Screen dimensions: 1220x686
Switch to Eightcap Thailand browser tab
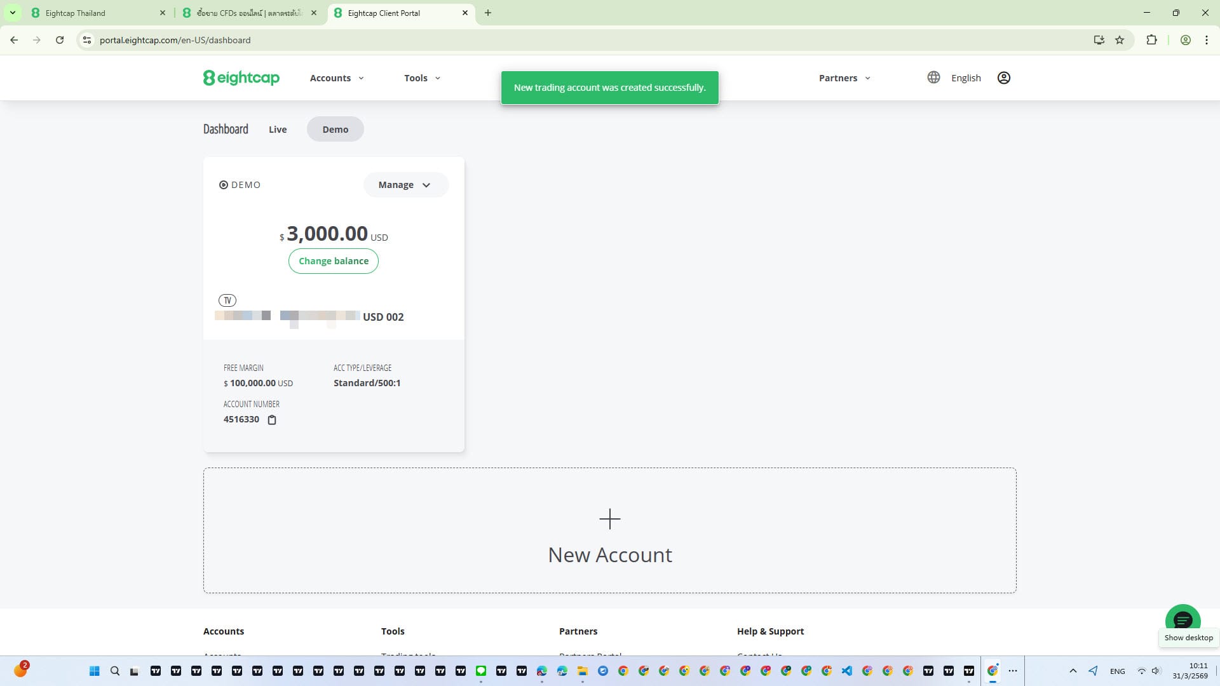point(89,13)
